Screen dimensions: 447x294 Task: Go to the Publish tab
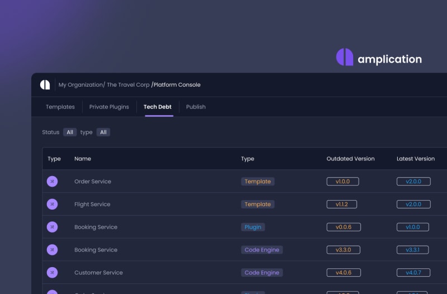point(196,107)
